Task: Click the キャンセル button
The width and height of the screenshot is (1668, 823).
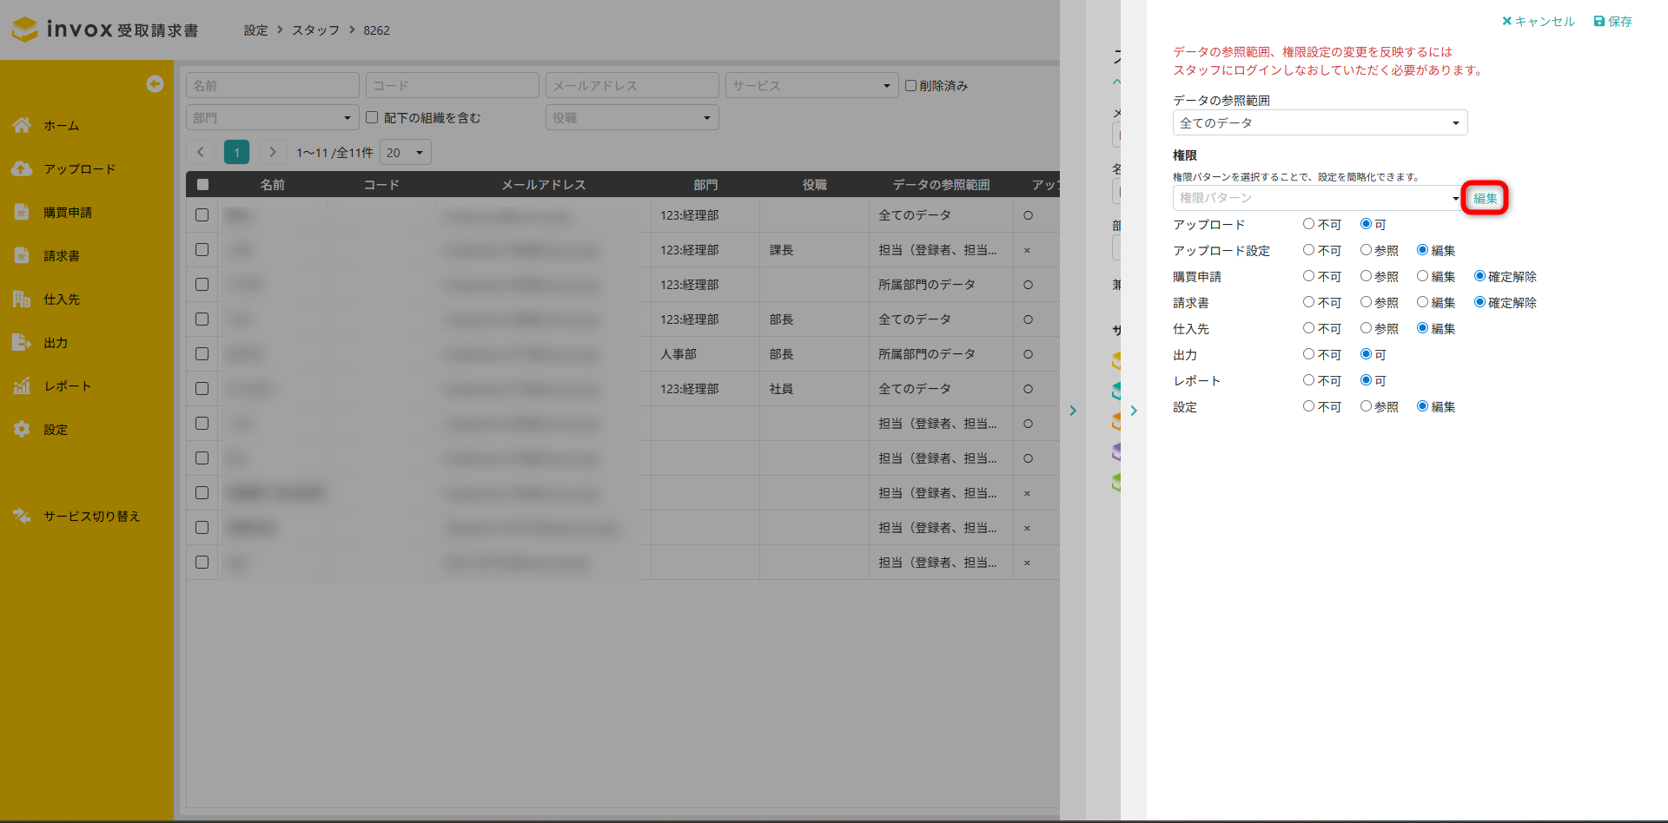Action: (1538, 22)
